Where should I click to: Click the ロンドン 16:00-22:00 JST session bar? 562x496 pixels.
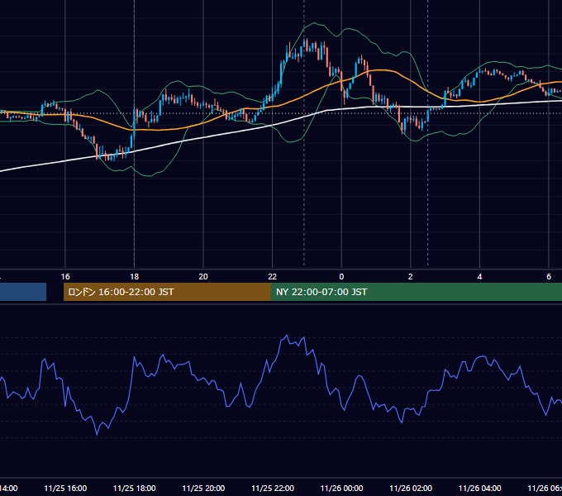(167, 292)
